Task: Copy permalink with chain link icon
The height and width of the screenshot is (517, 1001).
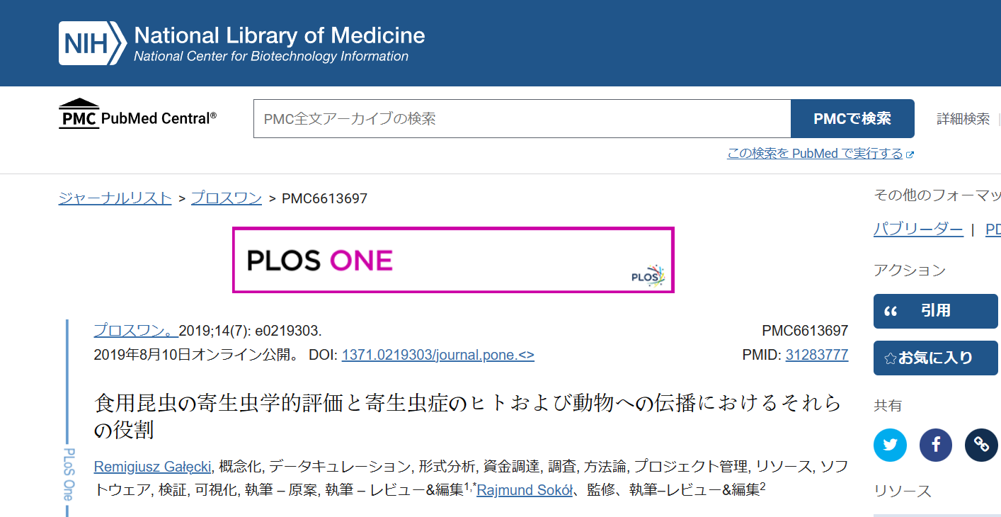Action: point(981,445)
